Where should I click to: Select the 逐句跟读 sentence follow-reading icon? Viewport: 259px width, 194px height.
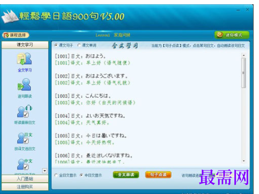25,84
